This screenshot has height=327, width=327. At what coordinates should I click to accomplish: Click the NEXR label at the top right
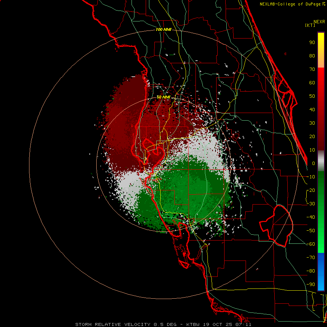pos(319,22)
